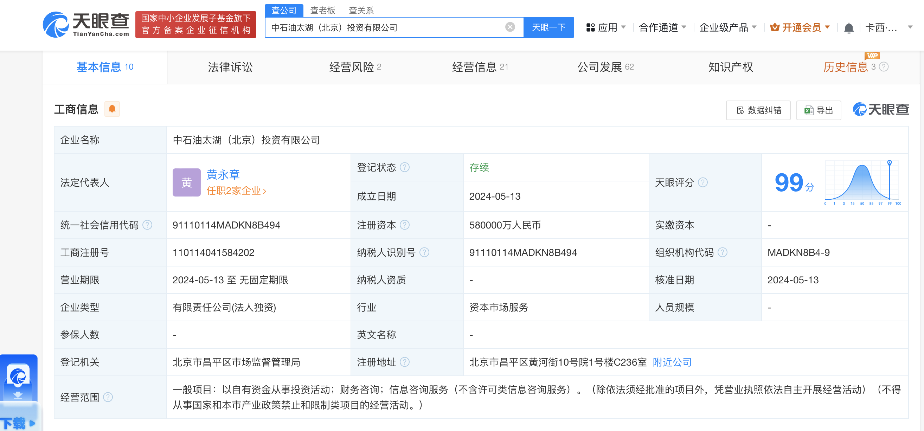Click the Excel icon on 导出 button

point(809,110)
